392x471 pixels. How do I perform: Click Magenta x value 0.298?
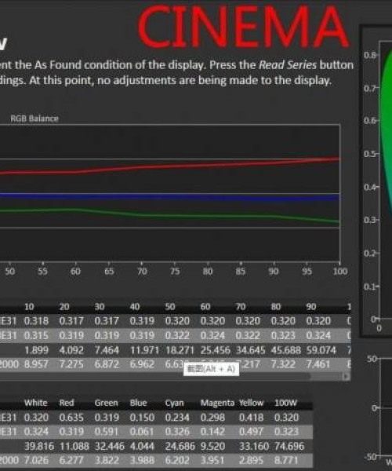(212, 418)
